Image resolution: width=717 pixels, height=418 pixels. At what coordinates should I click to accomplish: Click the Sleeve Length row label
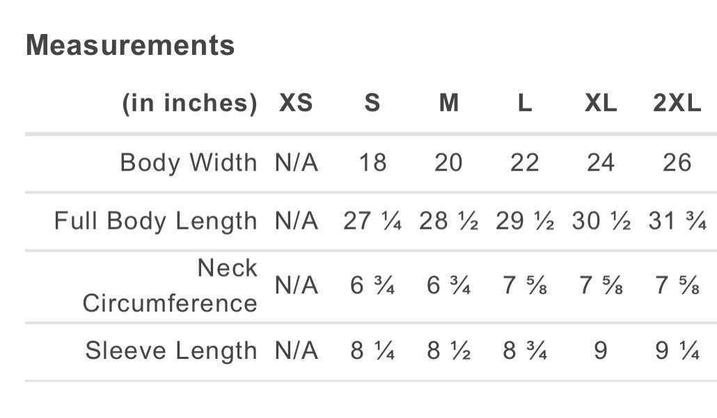(171, 351)
